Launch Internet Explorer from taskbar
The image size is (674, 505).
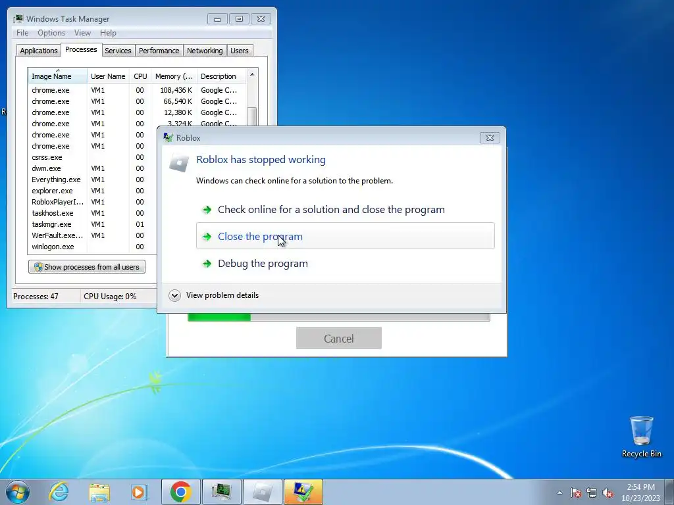(59, 492)
